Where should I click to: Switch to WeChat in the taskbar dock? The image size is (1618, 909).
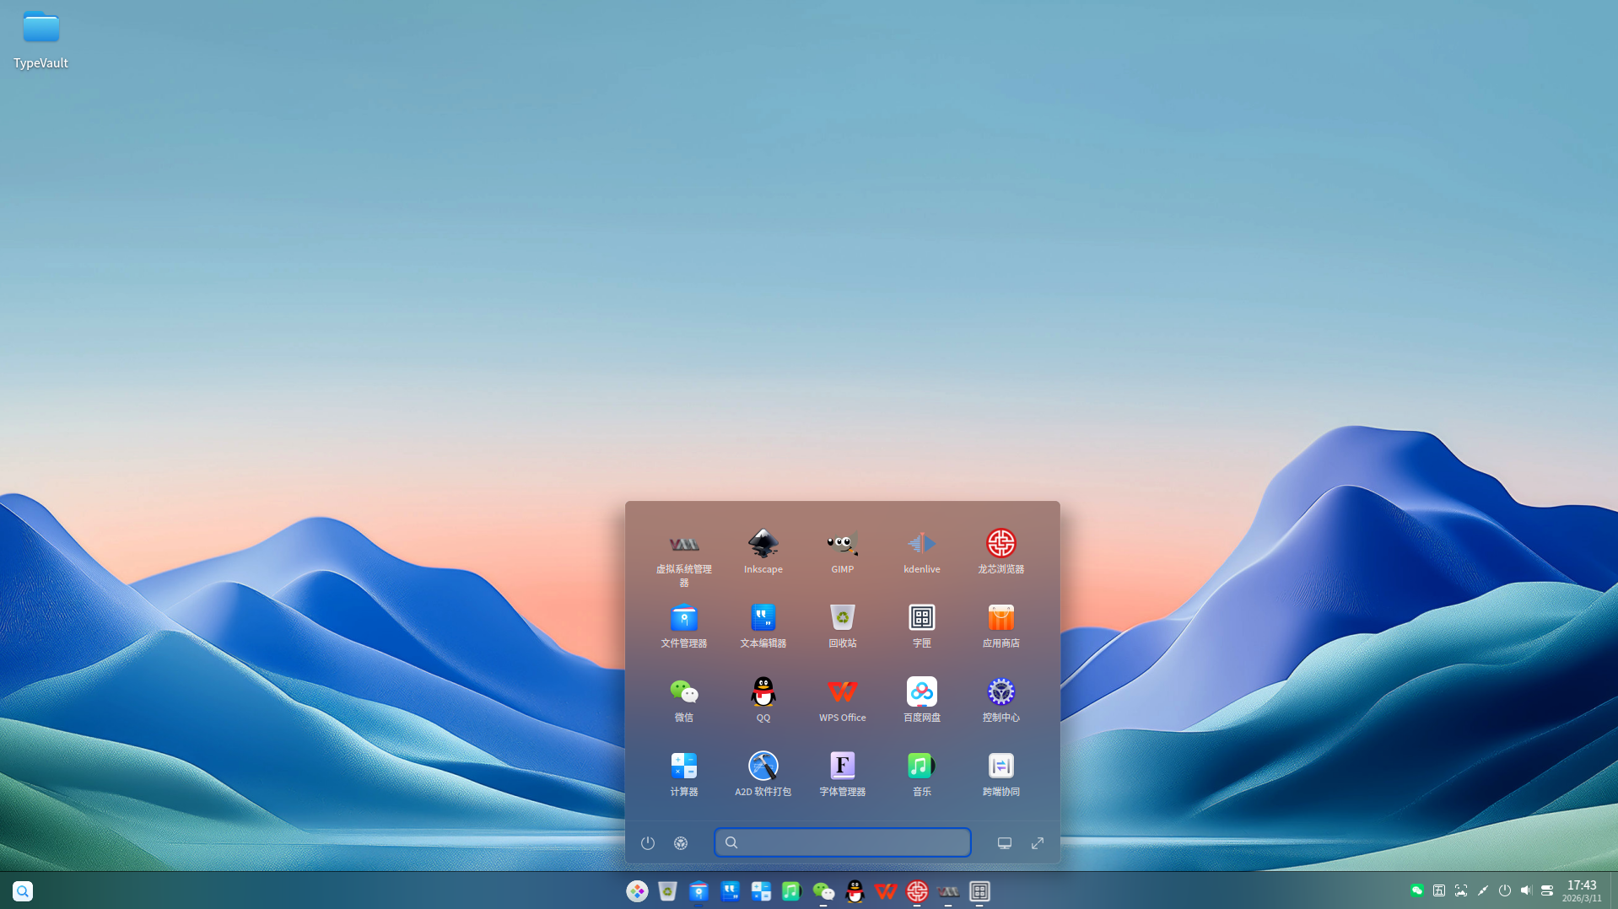point(823,890)
